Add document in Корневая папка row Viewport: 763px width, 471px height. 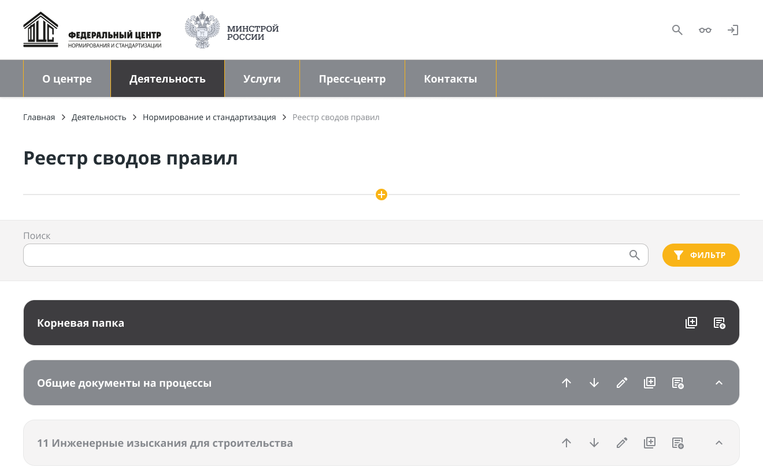coord(719,323)
